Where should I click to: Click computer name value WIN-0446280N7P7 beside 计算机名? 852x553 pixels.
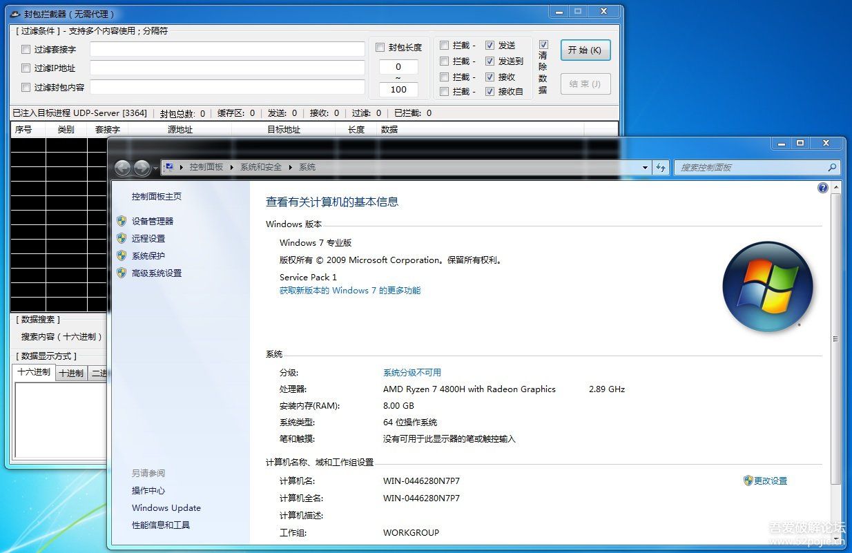click(x=421, y=481)
